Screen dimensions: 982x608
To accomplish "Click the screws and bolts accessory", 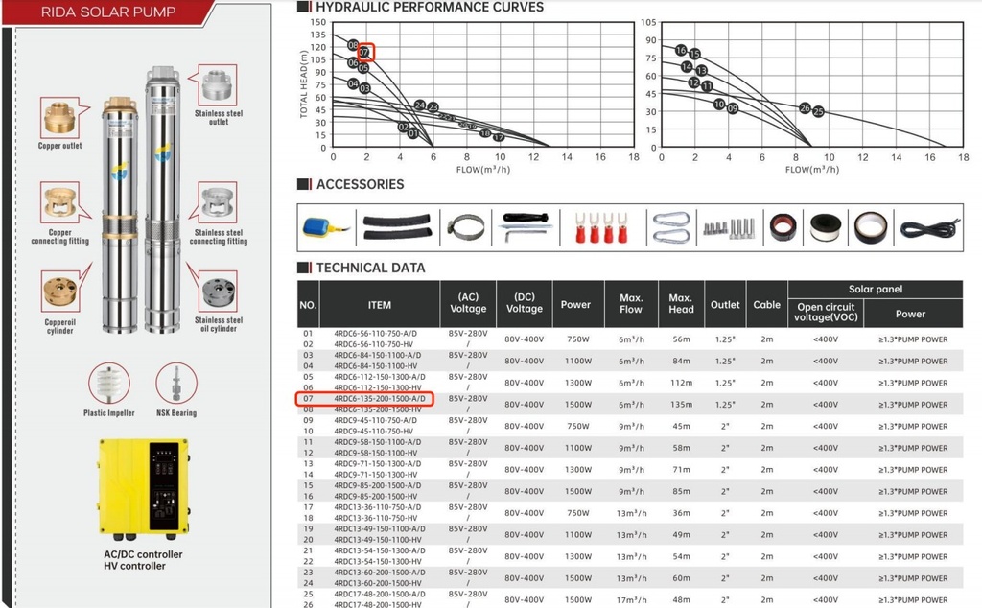I will coord(729,228).
